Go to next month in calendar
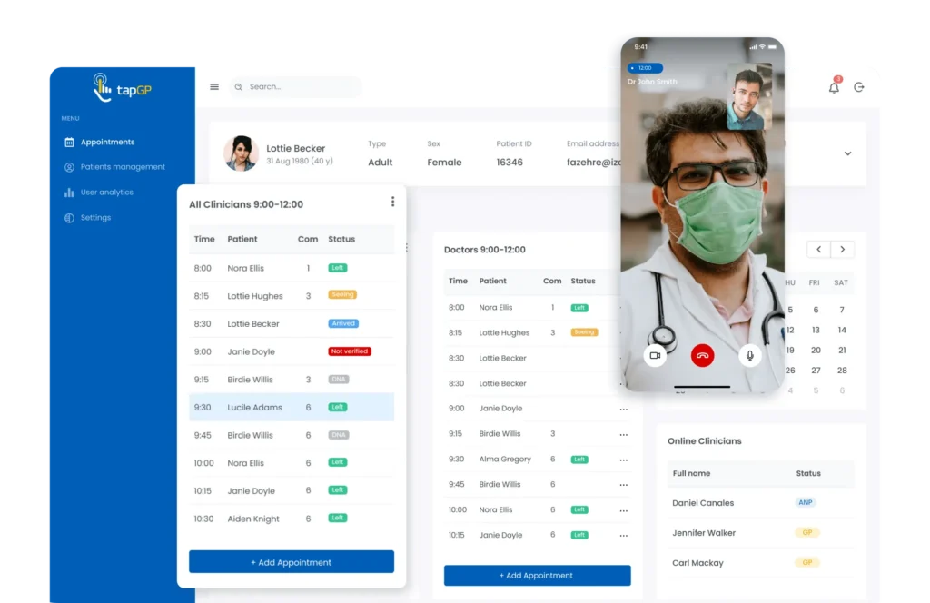The height and width of the screenshot is (603, 930). coord(843,250)
